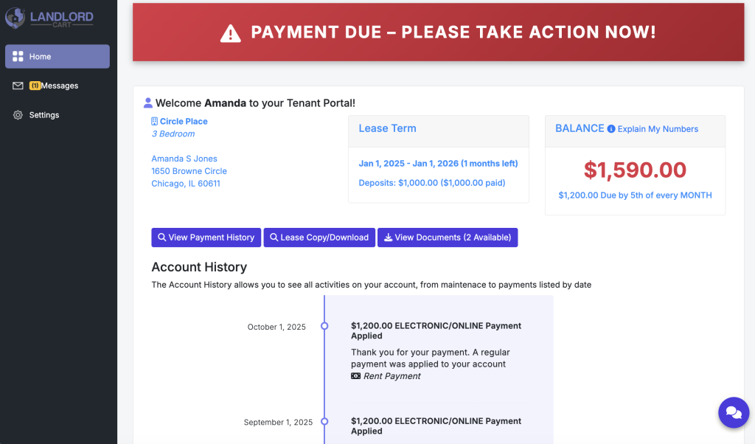Click the Home grid icon in sidebar
Screen dimensions: 755x444
coord(18,57)
